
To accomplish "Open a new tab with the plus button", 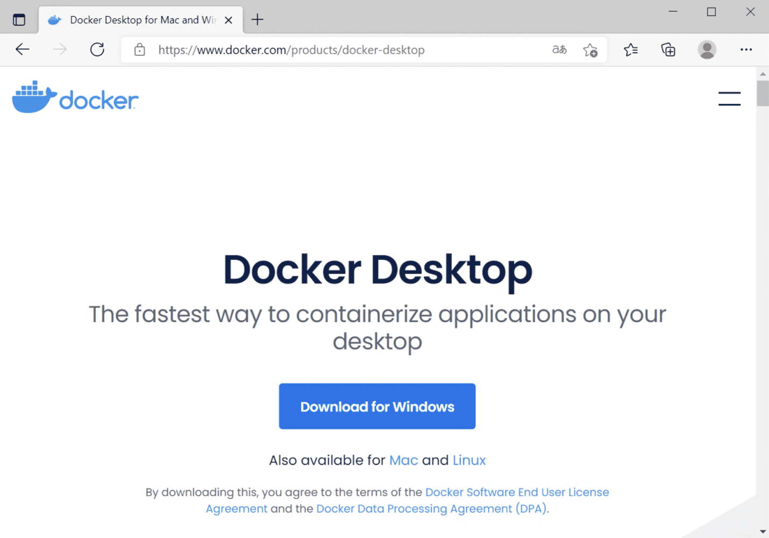I will 258,20.
